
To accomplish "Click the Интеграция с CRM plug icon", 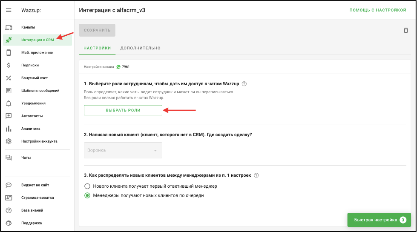I will [x=9, y=40].
